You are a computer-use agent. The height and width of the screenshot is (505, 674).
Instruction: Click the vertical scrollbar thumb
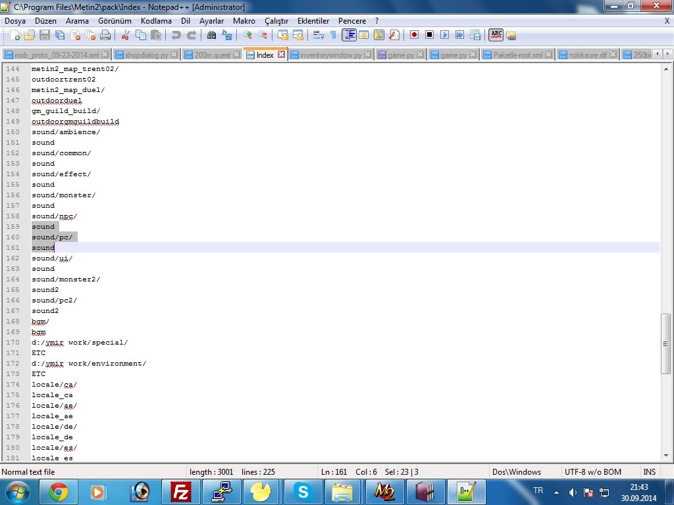coord(665,343)
